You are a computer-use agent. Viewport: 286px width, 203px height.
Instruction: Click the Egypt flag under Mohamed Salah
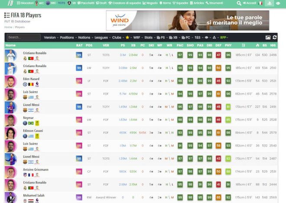pos(31,201)
